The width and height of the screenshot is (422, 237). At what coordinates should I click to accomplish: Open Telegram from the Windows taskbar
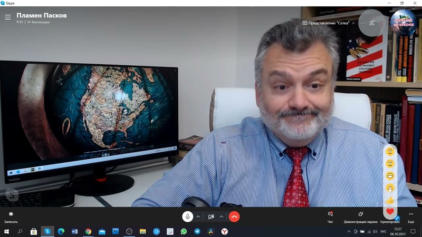(197, 231)
